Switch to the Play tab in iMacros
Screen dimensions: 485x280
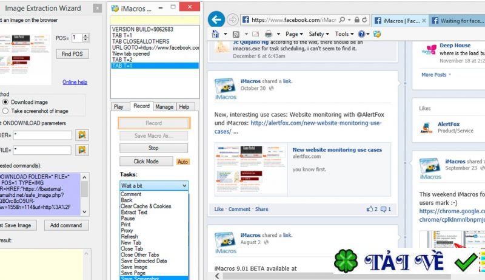[x=118, y=107]
